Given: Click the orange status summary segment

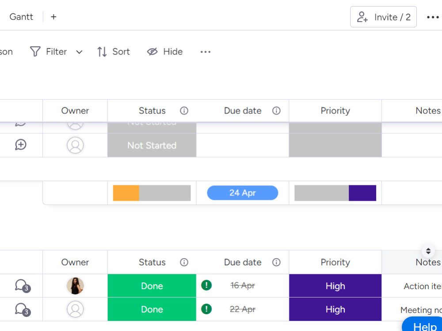Looking at the screenshot, I should 126,193.
